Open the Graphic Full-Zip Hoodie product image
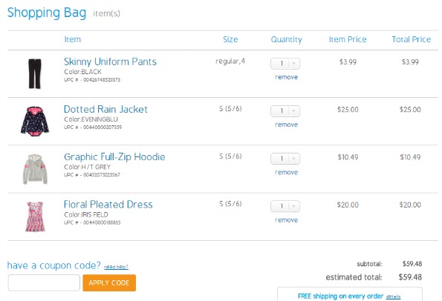 pos(35,169)
